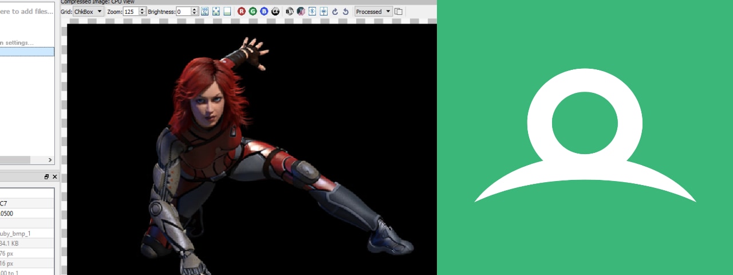This screenshot has height=275, width=733.
Task: Toggle the green channel button
Action: click(253, 11)
